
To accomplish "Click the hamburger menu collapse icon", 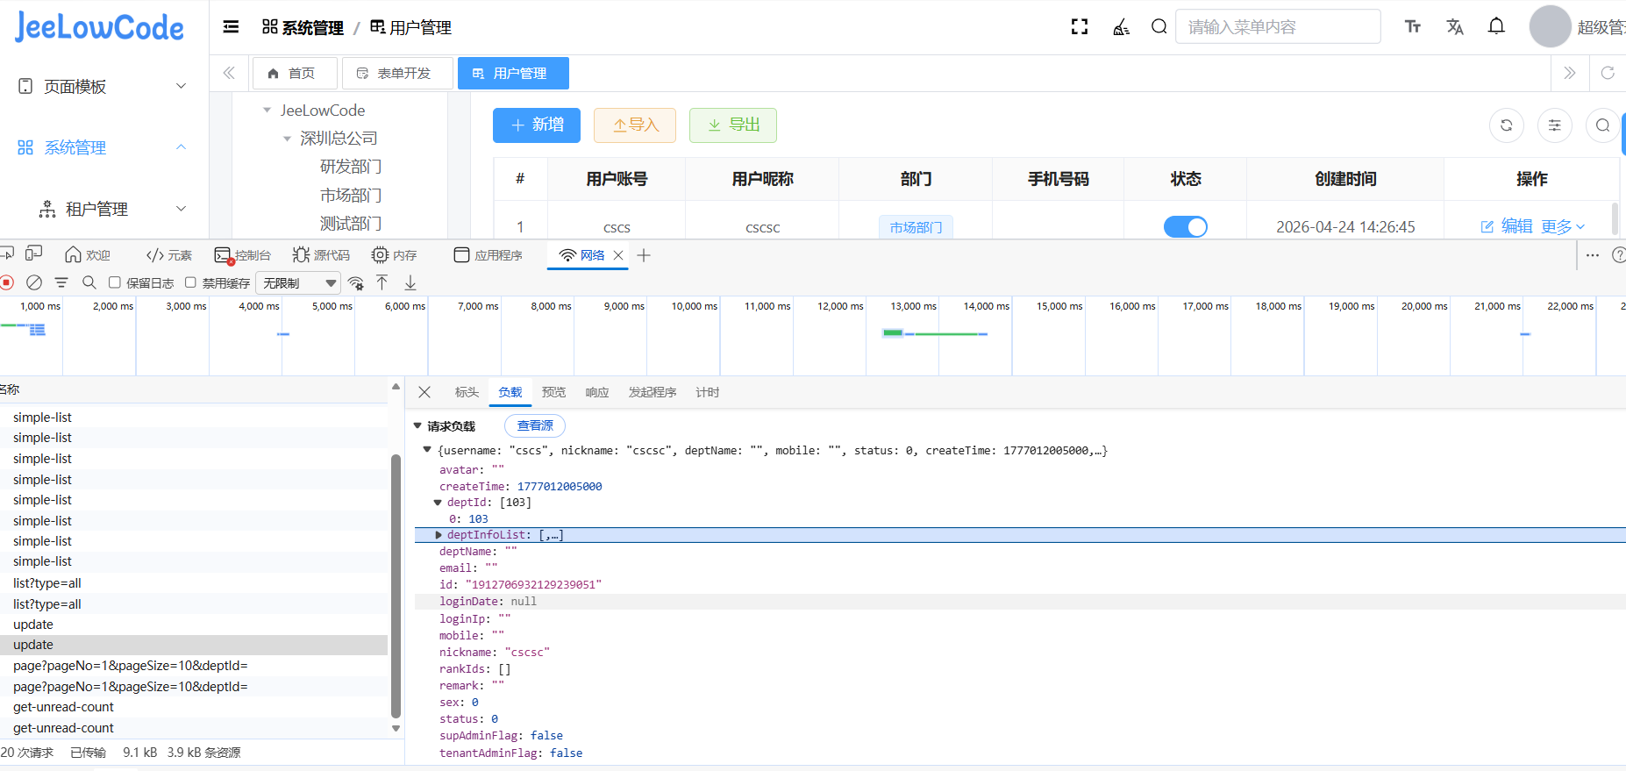I will (231, 27).
